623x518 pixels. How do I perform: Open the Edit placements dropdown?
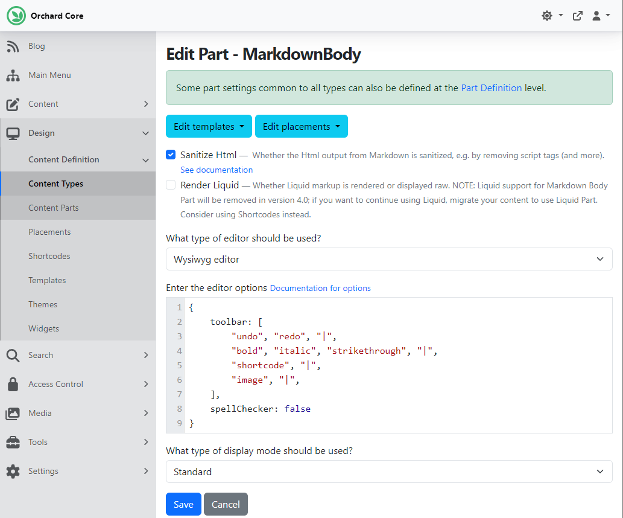pos(302,127)
